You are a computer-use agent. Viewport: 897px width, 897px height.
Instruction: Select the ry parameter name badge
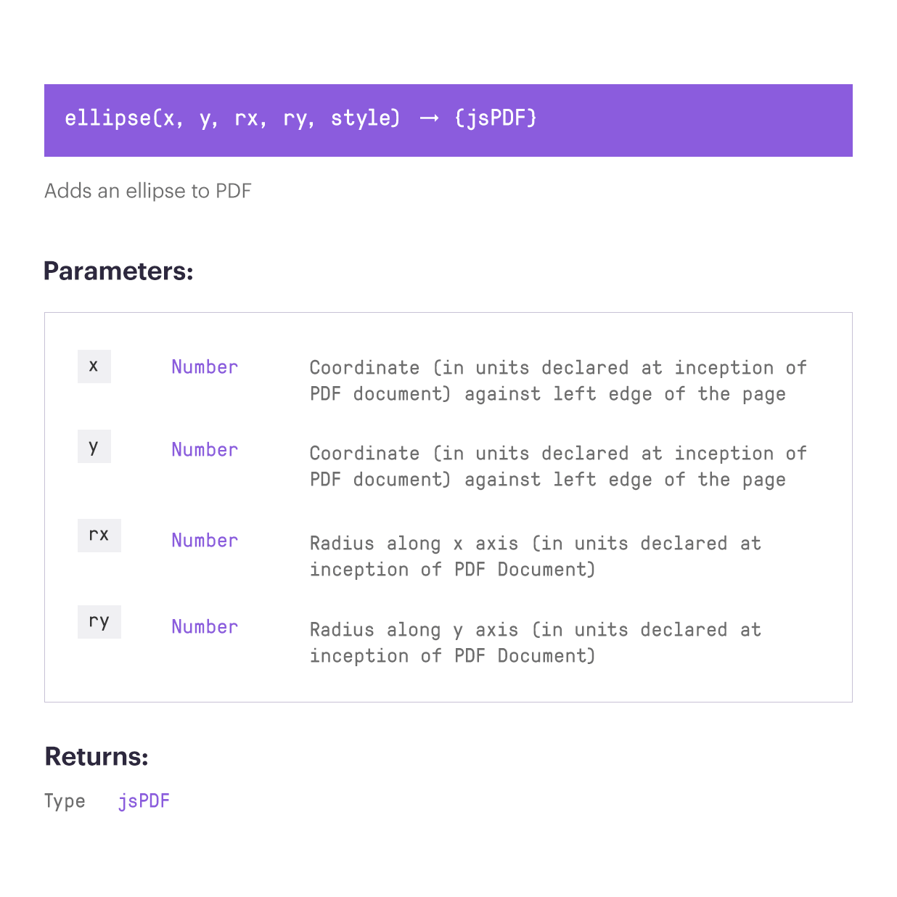tap(99, 622)
